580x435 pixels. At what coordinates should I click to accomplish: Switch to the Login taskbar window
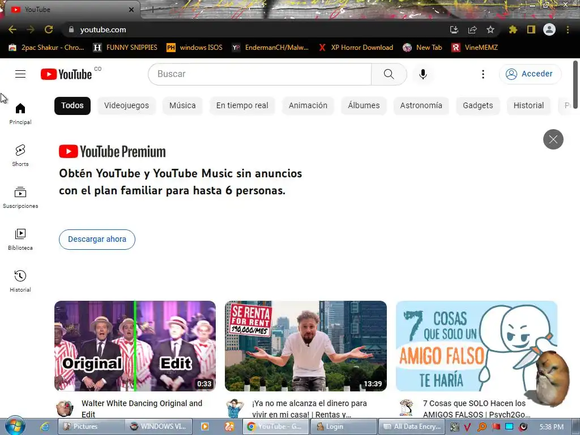pos(343,427)
